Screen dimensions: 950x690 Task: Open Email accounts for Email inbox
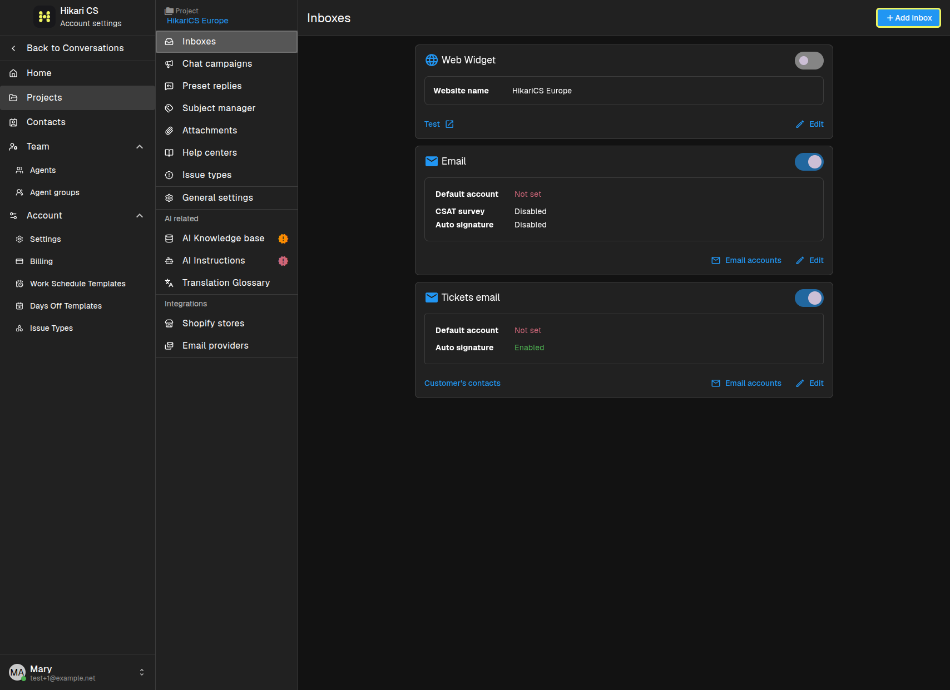click(746, 260)
